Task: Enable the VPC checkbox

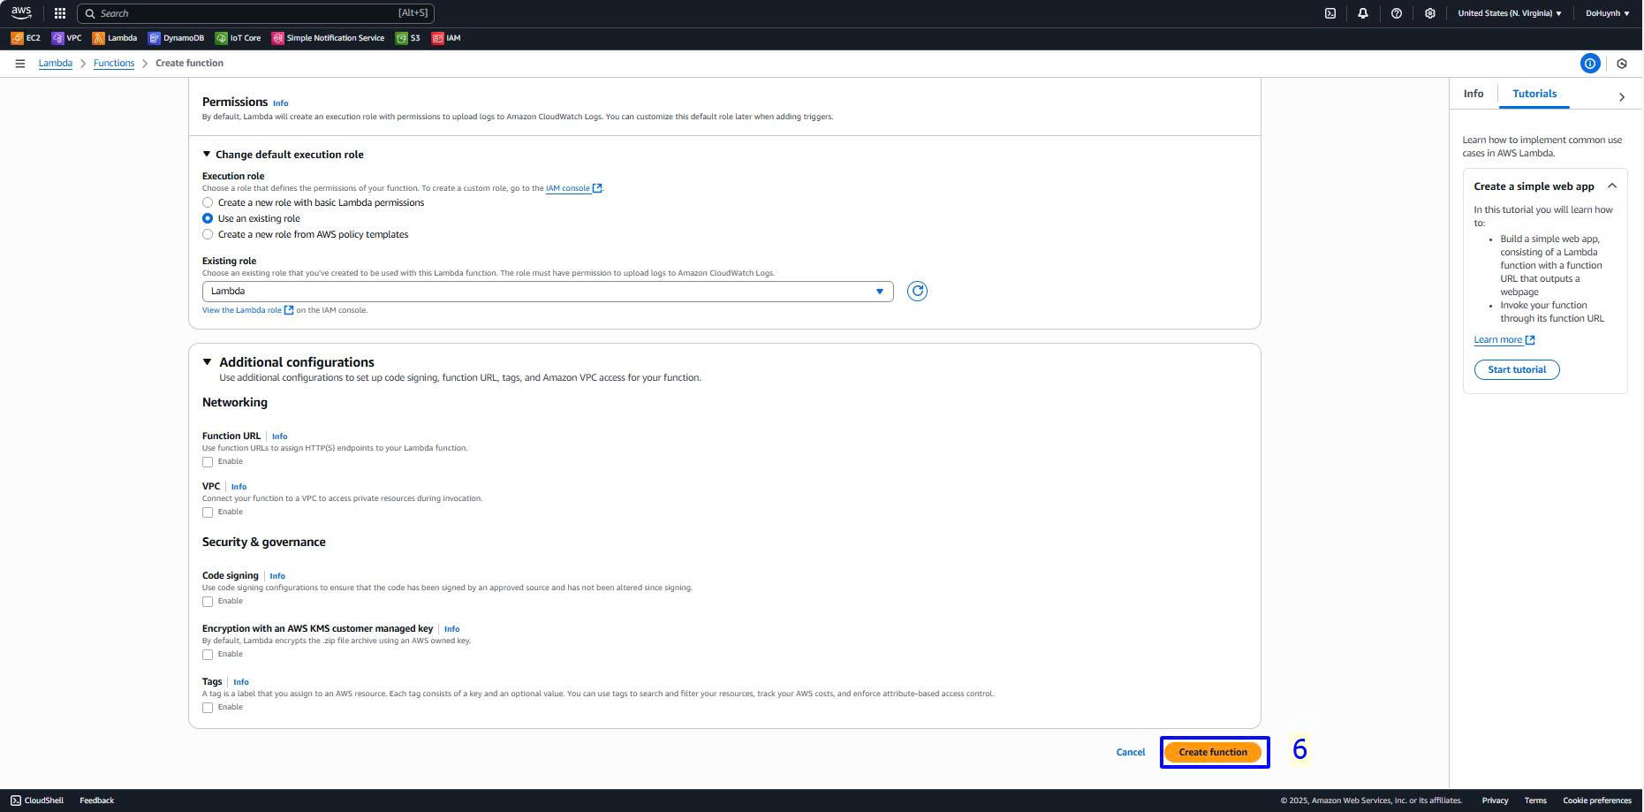Action: click(x=208, y=512)
